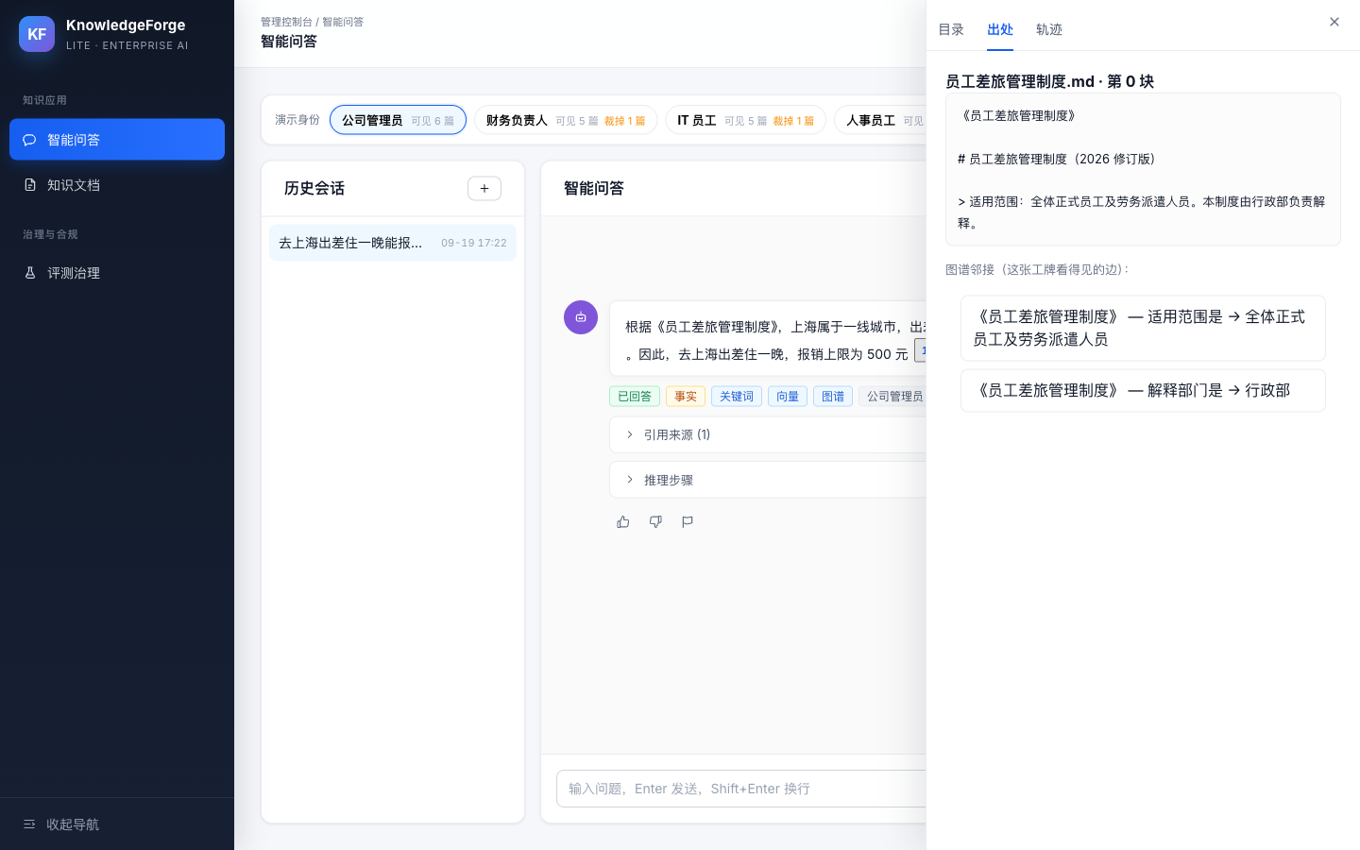Viewport: 1360px width, 850px height.
Task: Click the 已回答 status tag
Action: pyautogui.click(x=635, y=397)
